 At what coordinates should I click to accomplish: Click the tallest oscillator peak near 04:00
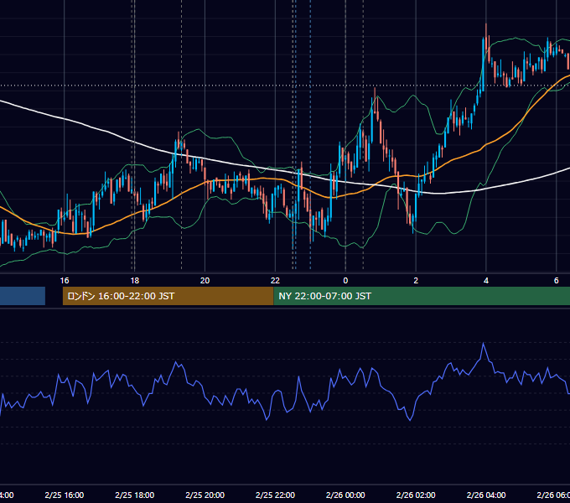click(483, 344)
